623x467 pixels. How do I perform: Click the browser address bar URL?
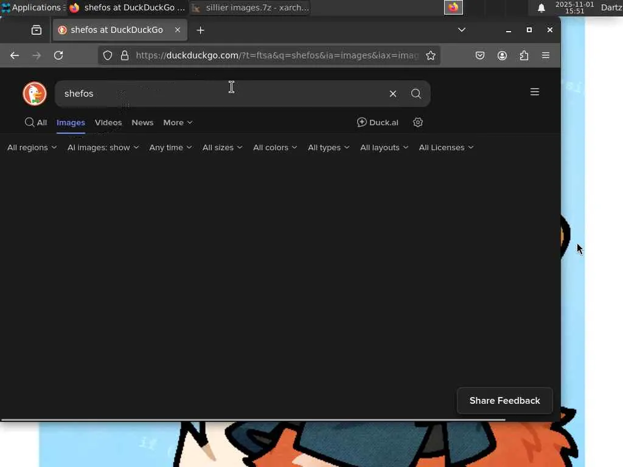point(277,55)
